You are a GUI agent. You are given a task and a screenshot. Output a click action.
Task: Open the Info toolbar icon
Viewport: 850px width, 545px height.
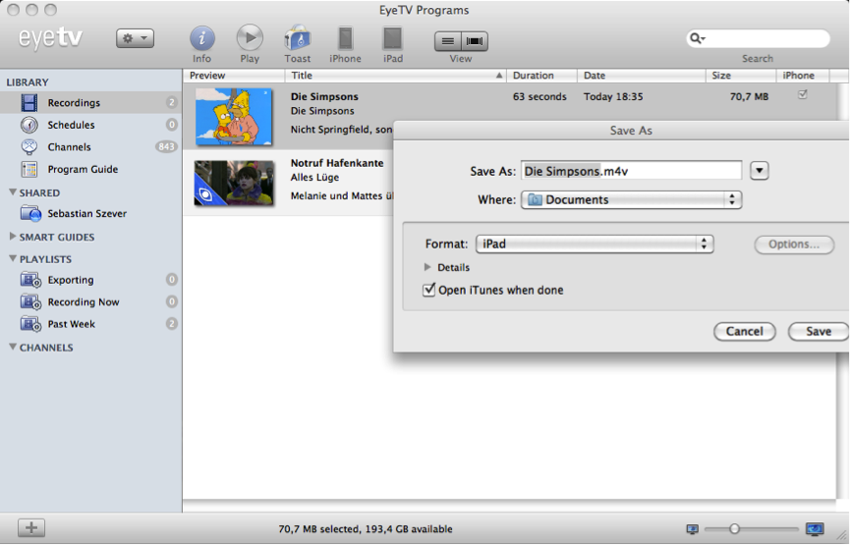[201, 39]
